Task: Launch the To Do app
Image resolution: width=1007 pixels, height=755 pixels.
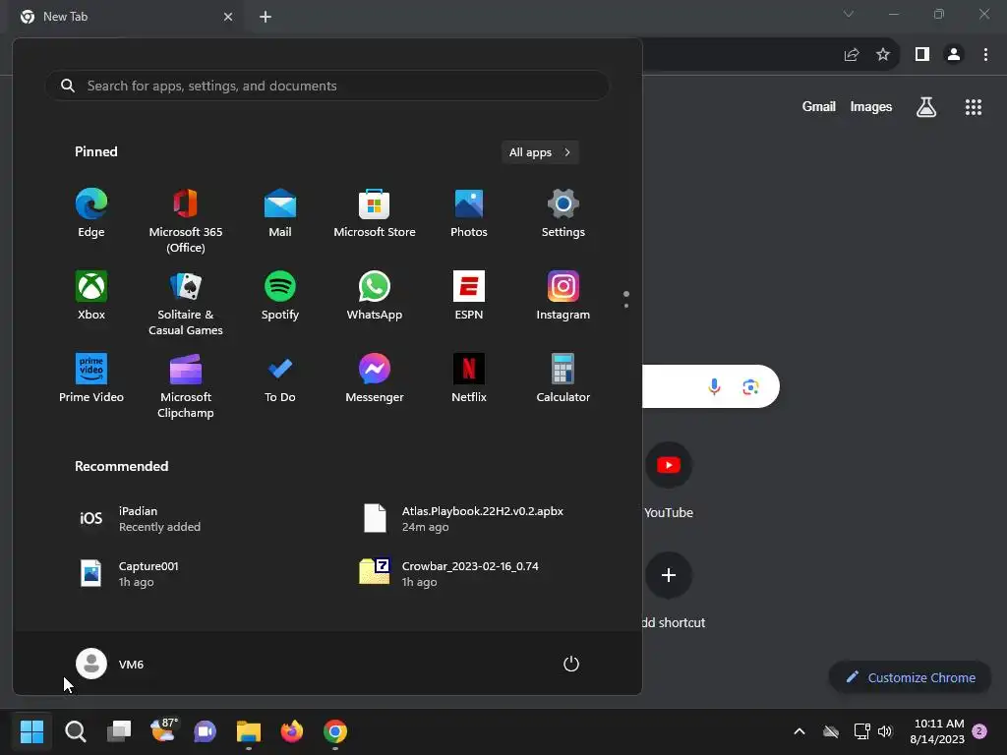Action: pyautogui.click(x=280, y=378)
